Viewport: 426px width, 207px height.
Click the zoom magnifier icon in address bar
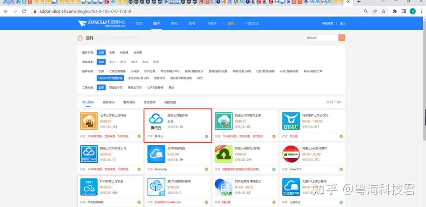(x=366, y=12)
